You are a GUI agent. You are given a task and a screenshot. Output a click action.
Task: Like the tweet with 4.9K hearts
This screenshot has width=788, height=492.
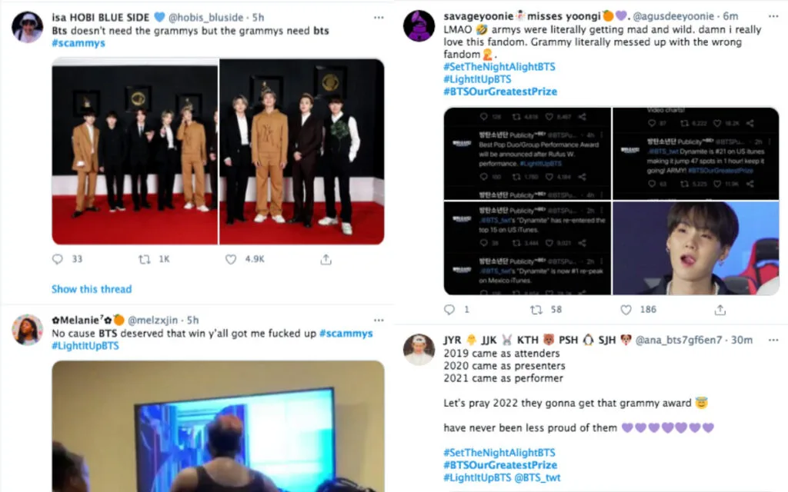point(231,259)
